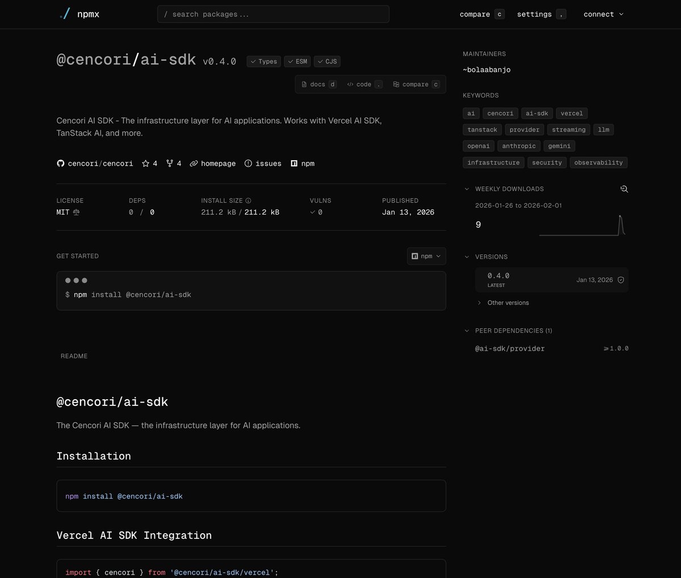The width and height of the screenshot is (681, 578).
Task: Open the weekly downloads zoom icon
Action: (x=624, y=189)
